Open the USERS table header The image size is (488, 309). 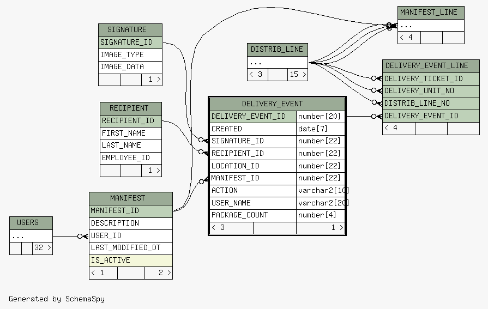(x=31, y=223)
